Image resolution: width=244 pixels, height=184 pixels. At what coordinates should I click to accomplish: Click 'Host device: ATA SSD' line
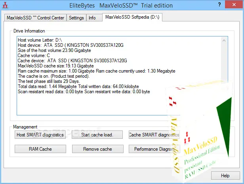tap(71, 45)
